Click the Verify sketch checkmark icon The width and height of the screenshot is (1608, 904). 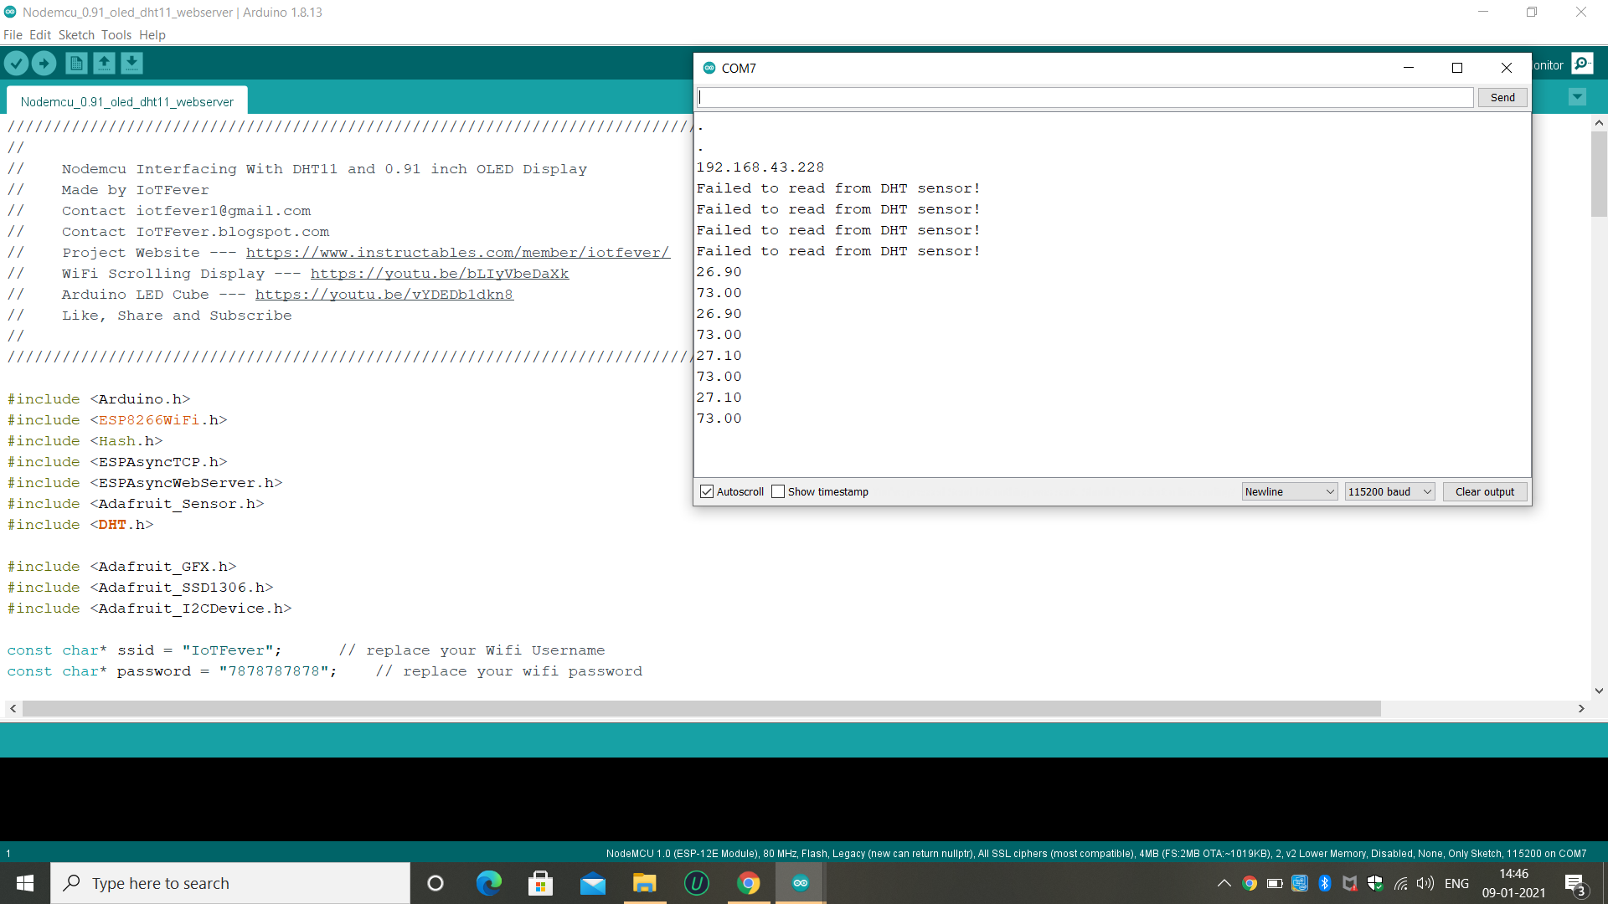click(17, 63)
